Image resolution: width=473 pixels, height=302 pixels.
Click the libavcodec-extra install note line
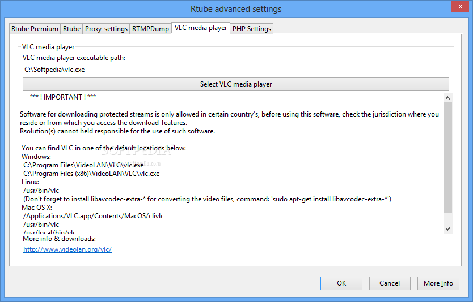[207, 199]
